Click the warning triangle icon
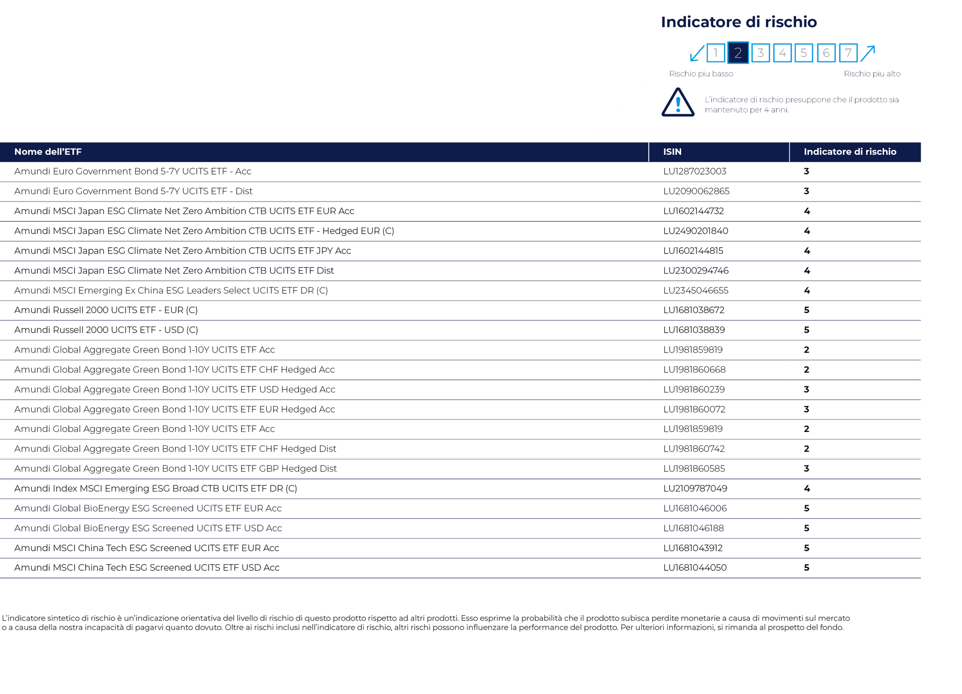The image size is (962, 694). (x=678, y=102)
